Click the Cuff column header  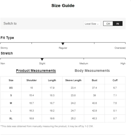click(115, 80)
